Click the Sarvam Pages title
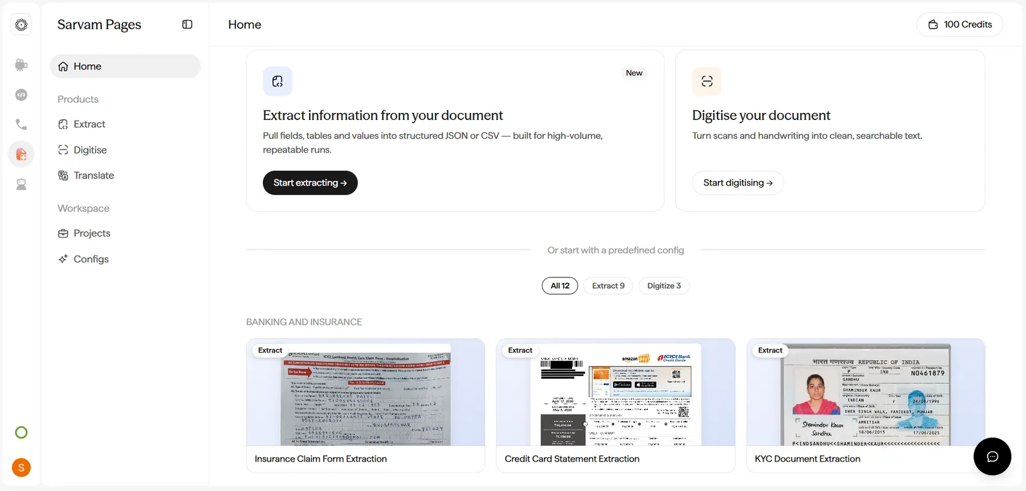 (x=99, y=24)
